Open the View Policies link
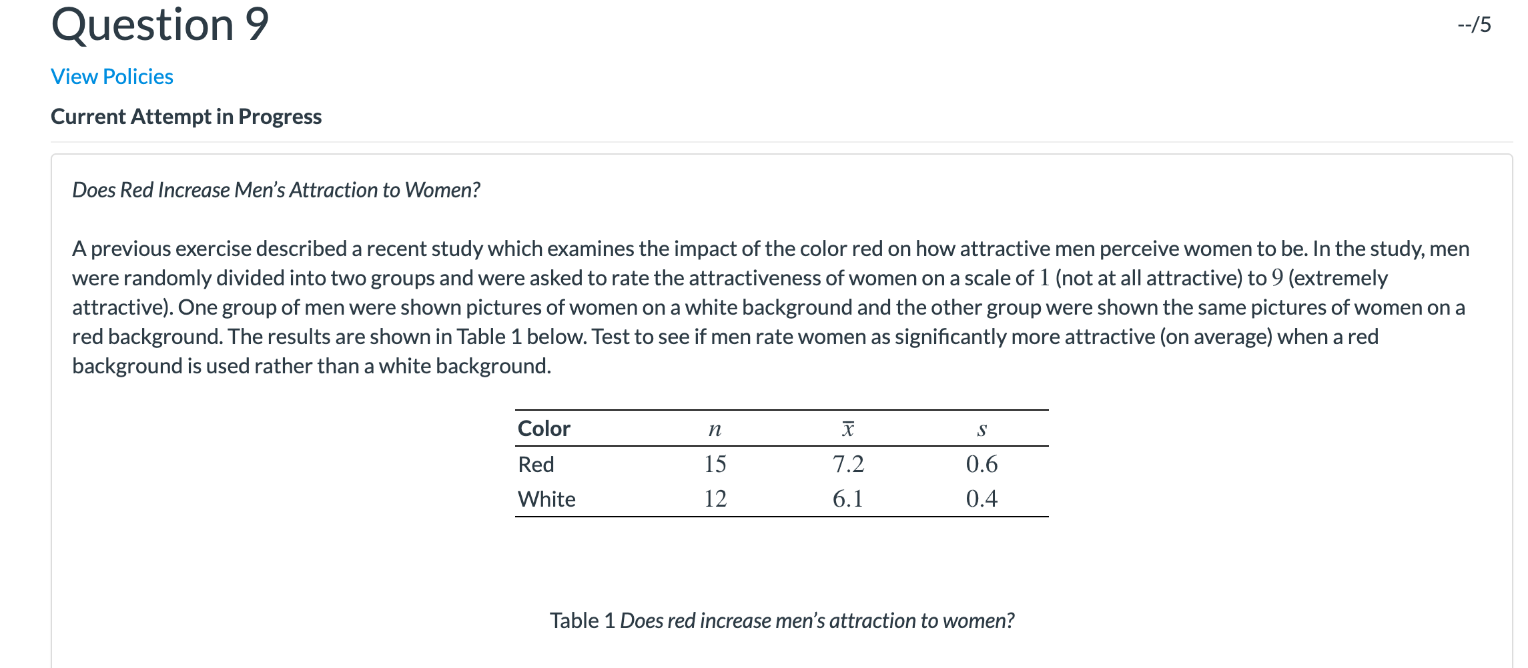 click(x=112, y=77)
